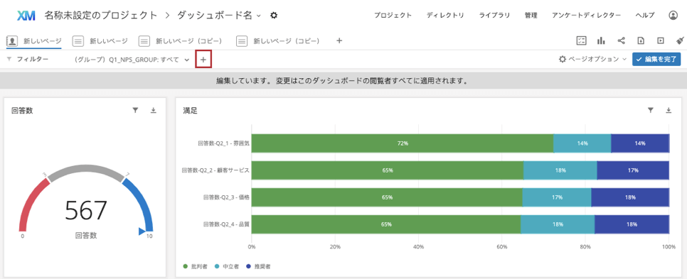This screenshot has height=279, width=687.
Task: Click person page icon of first tab
Action: click(x=12, y=41)
